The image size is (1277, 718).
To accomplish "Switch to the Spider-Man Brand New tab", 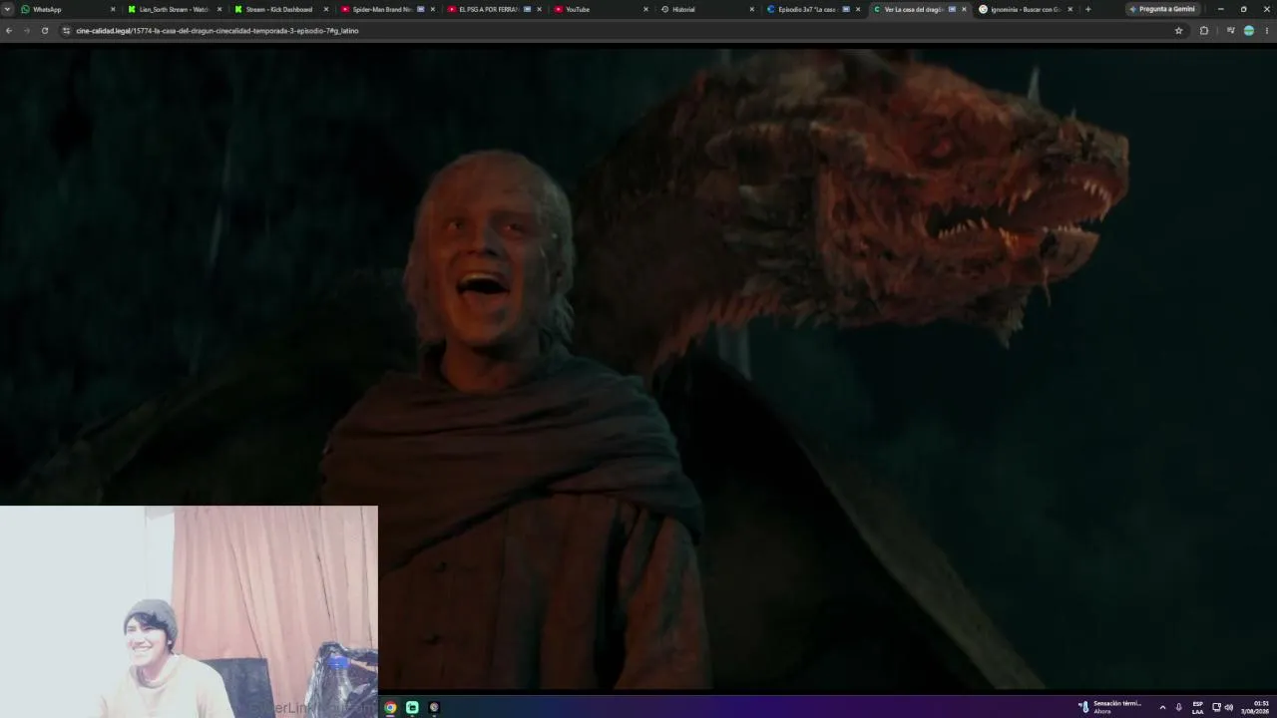I will pos(388,9).
